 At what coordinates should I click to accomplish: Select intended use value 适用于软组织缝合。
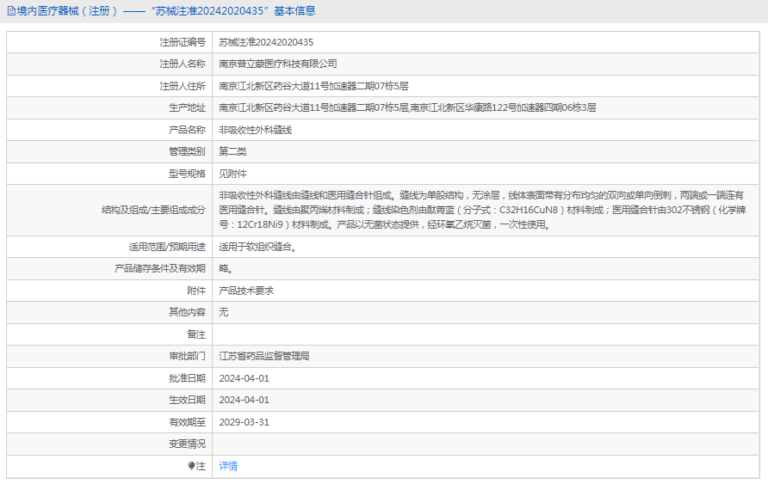[x=258, y=247]
